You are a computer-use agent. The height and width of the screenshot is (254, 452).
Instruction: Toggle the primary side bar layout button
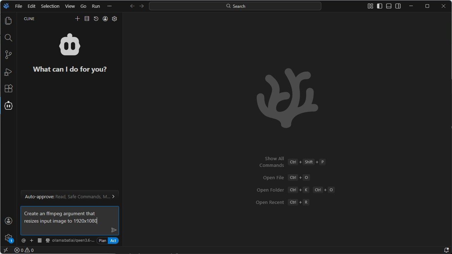[x=380, y=6]
